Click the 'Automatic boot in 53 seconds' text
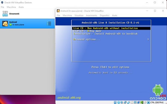The image size is (167, 104). pos(110,73)
